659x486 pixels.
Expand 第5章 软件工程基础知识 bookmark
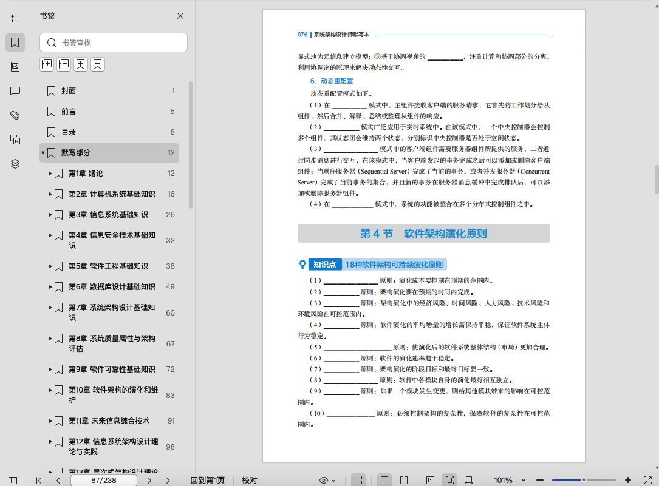click(50, 266)
